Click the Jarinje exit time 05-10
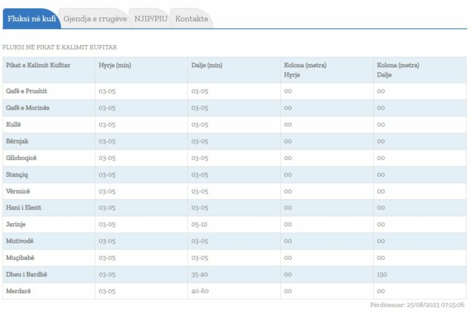This screenshot has width=470, height=314. click(x=200, y=224)
